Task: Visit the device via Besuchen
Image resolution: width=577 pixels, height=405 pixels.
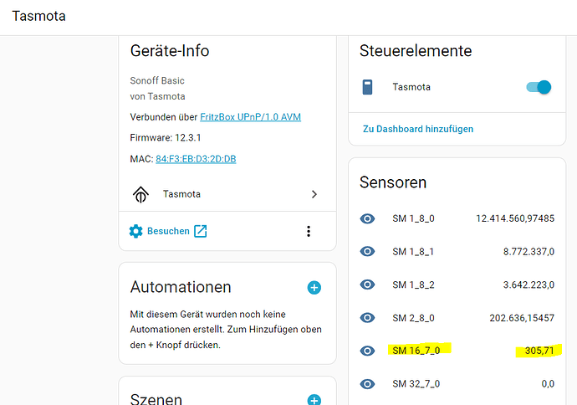Action: tap(168, 231)
